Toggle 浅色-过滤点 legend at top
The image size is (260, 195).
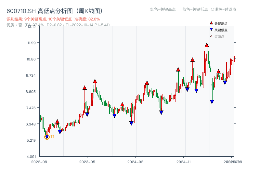pos(224,9)
